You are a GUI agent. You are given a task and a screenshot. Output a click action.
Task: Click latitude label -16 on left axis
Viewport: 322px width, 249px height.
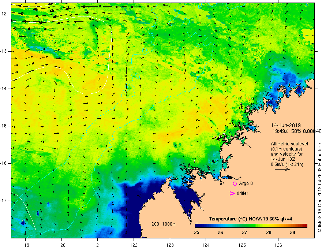tap(4, 163)
